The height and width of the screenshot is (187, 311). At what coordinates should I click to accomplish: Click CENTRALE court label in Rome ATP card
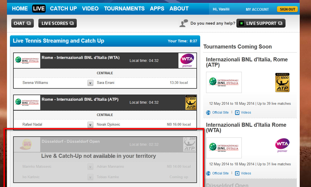[x=105, y=115]
